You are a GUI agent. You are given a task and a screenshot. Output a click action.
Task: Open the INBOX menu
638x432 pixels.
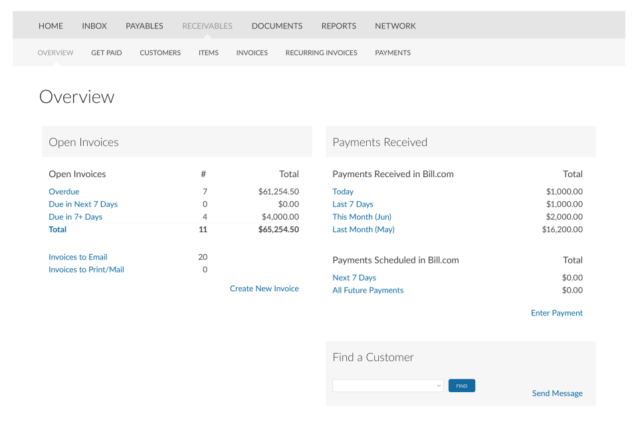point(94,26)
